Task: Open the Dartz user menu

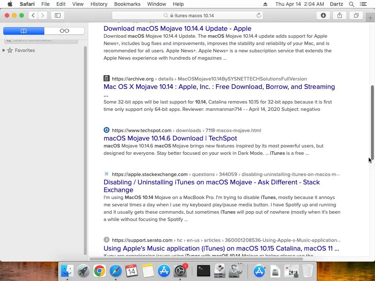Action: tap(336, 4)
